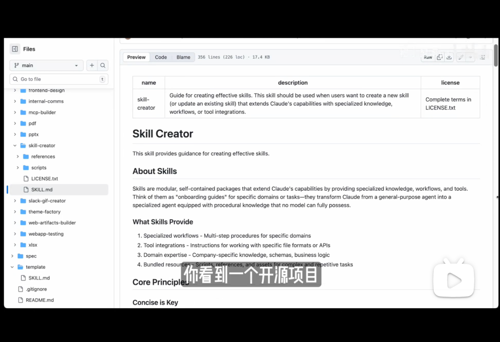Click the references folder icon
This screenshot has height=342, width=500.
(26, 156)
